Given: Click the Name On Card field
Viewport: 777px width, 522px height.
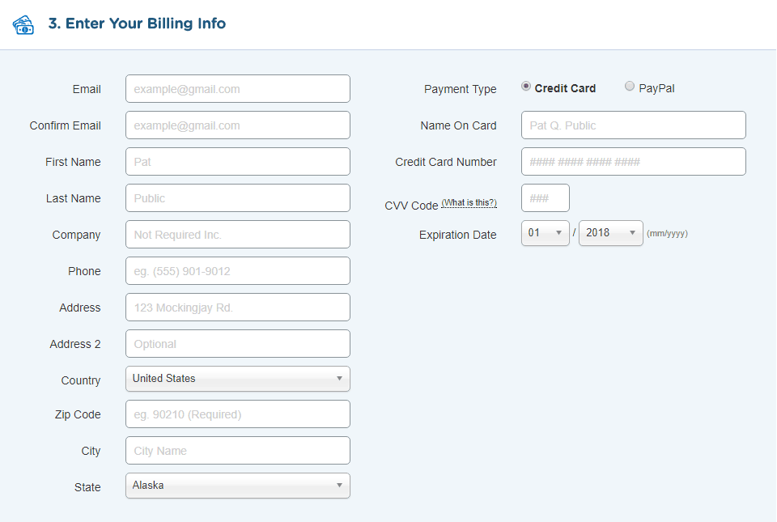Looking at the screenshot, I should tap(633, 125).
